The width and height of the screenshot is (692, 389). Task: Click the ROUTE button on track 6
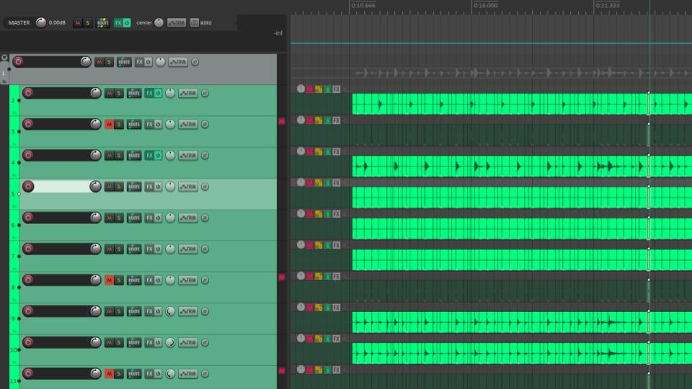click(x=134, y=218)
